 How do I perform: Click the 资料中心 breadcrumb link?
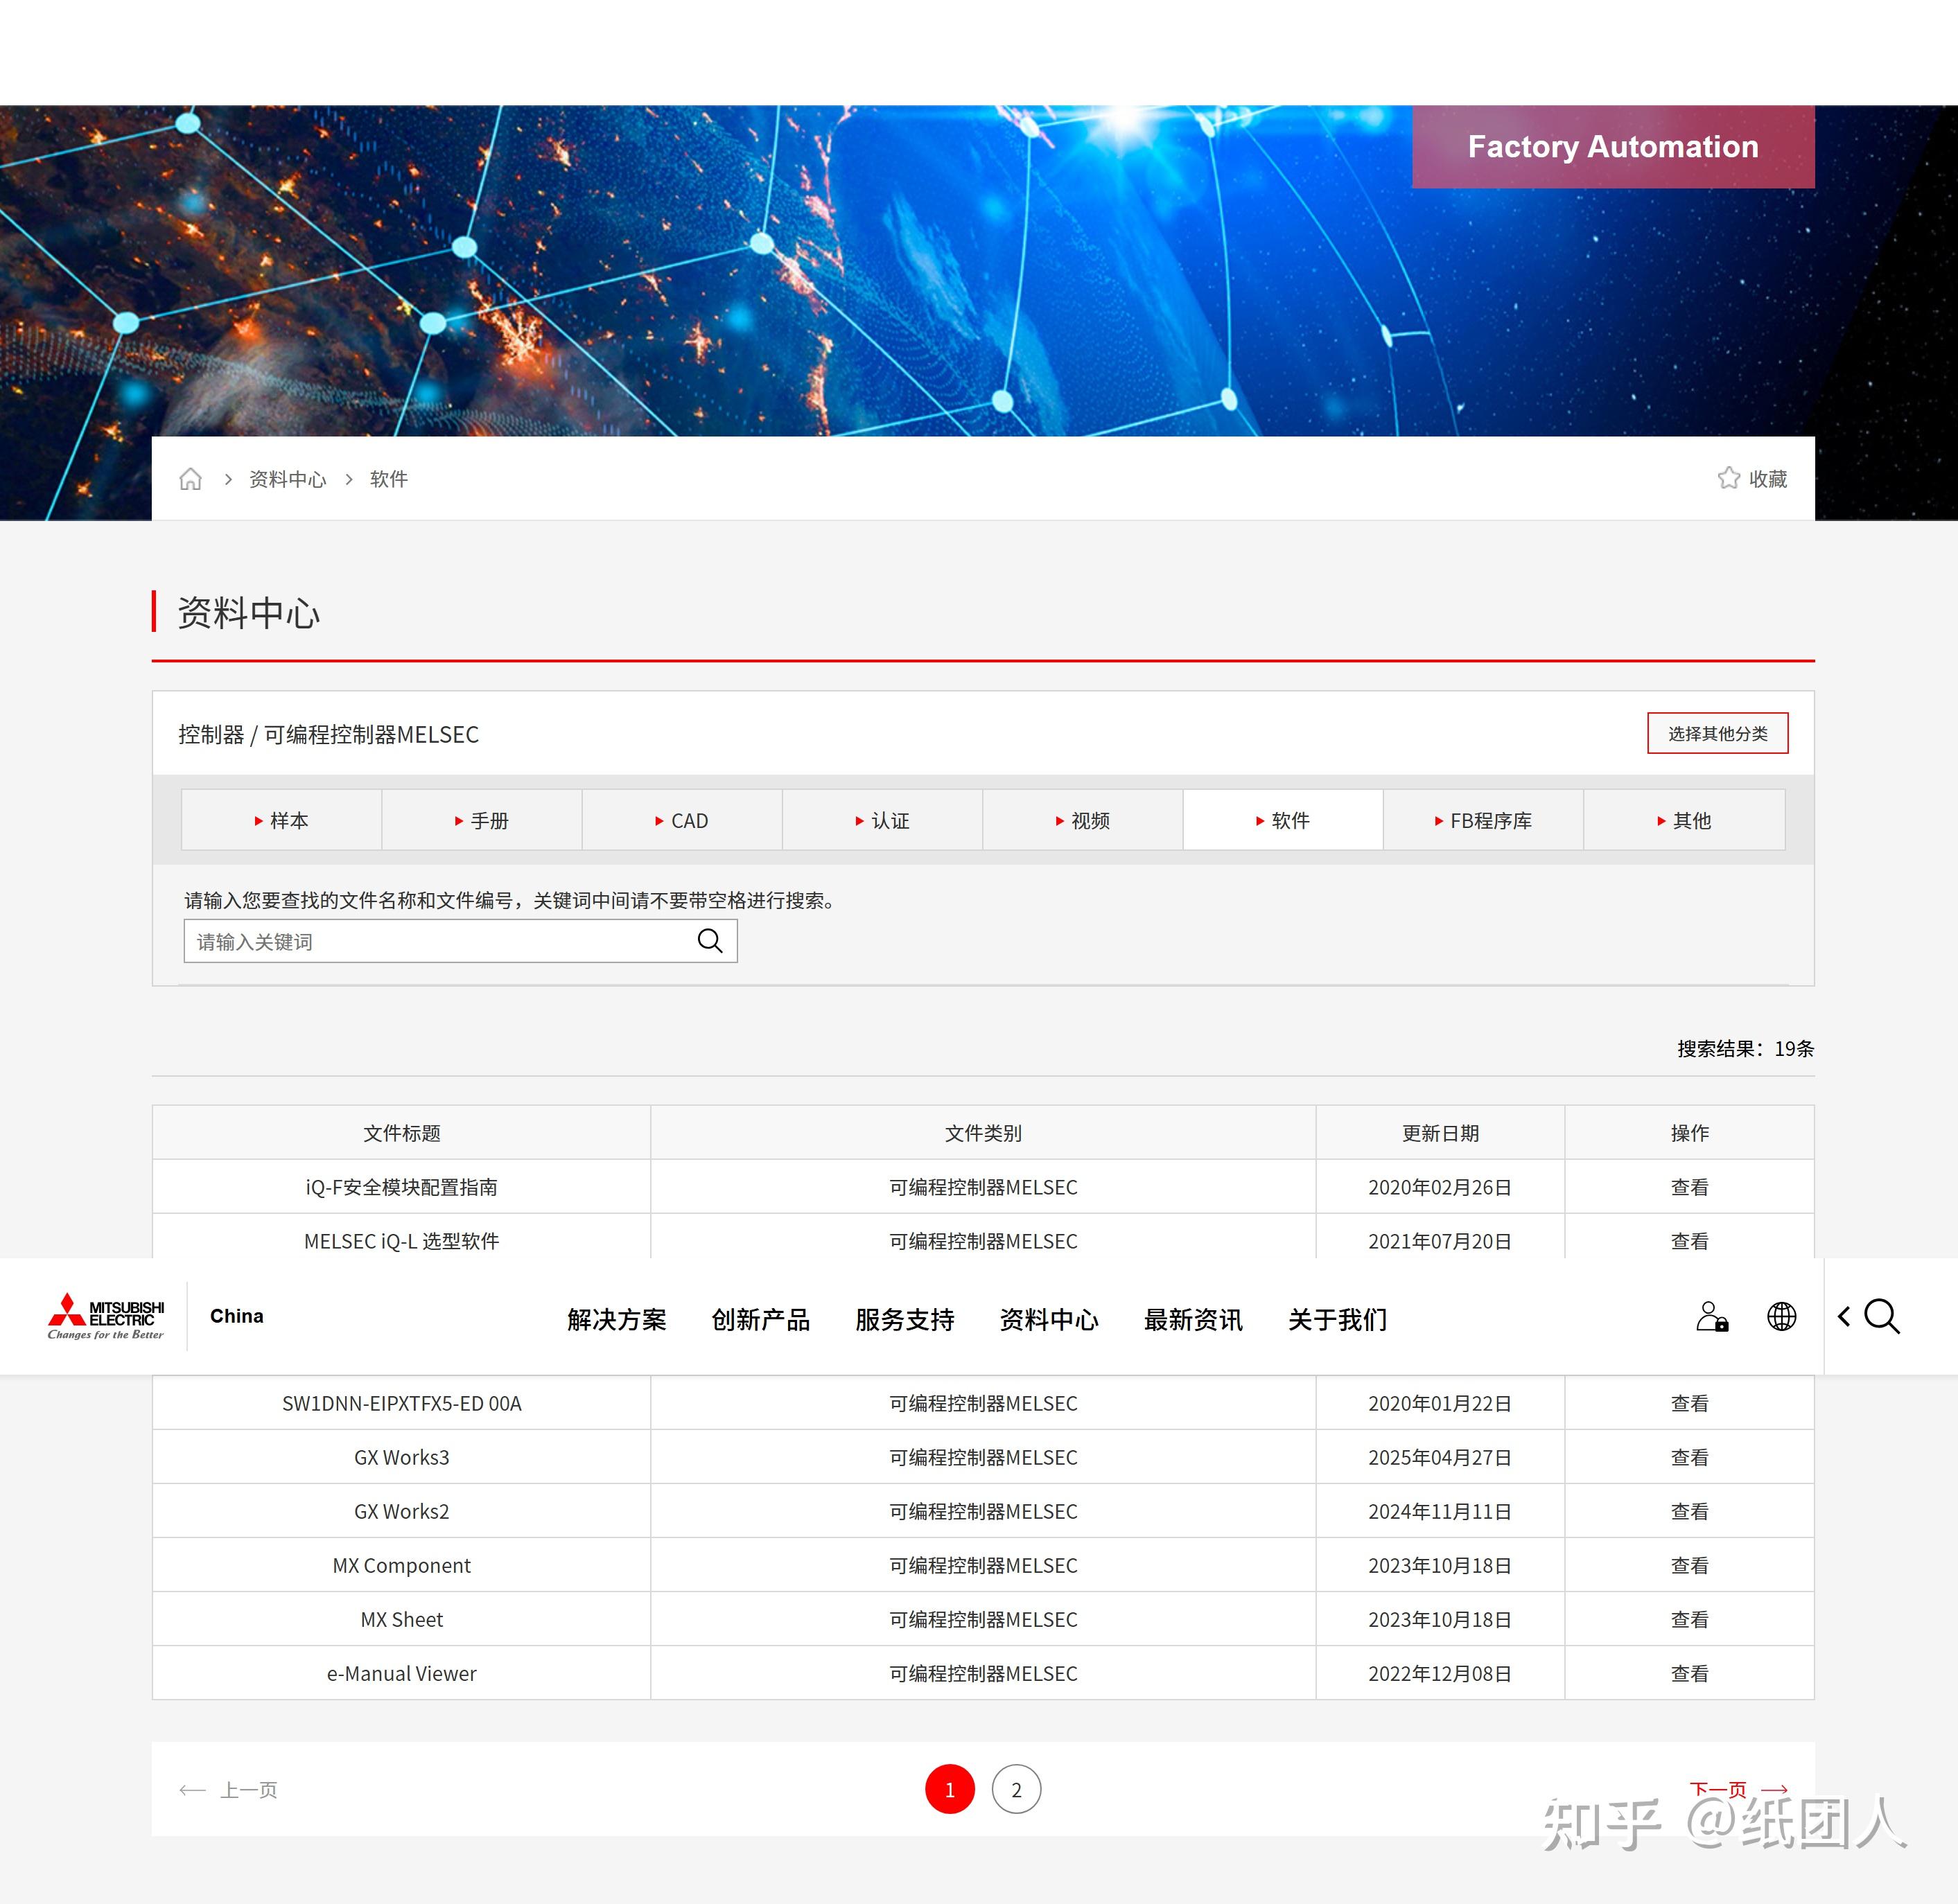287,478
